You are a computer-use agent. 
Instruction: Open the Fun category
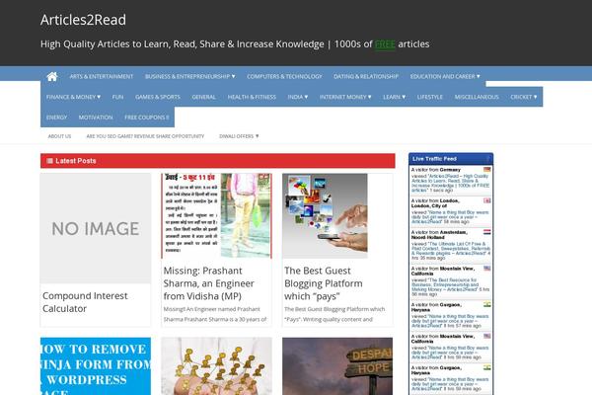[117, 97]
